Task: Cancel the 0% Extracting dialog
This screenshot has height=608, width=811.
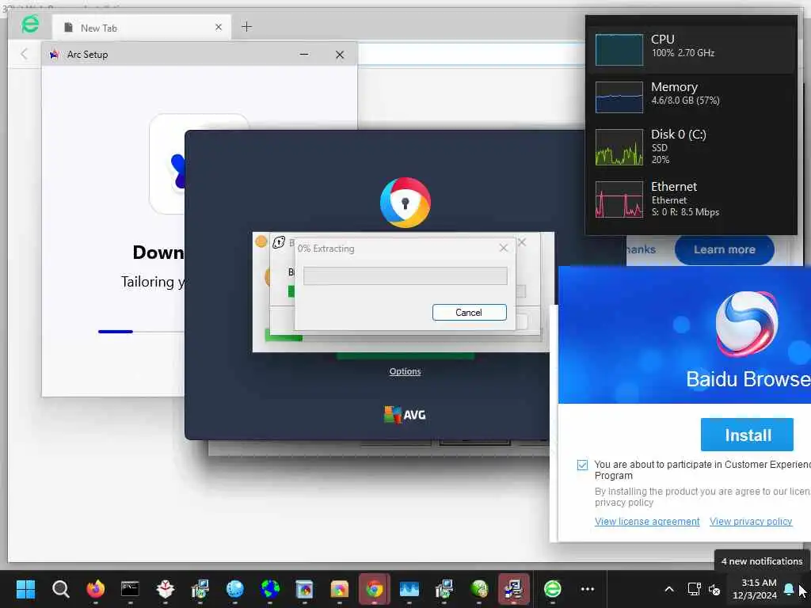Action: click(469, 312)
